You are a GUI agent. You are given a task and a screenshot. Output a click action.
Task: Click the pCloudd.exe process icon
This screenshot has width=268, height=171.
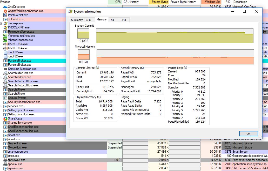[x=5, y=19]
